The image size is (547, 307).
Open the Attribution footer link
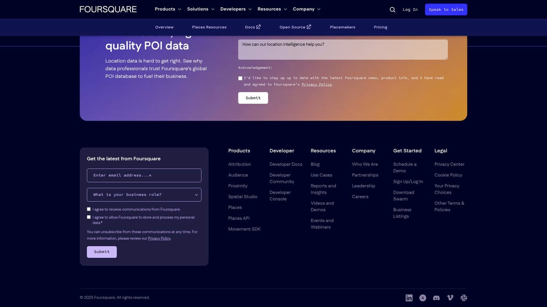click(240, 164)
